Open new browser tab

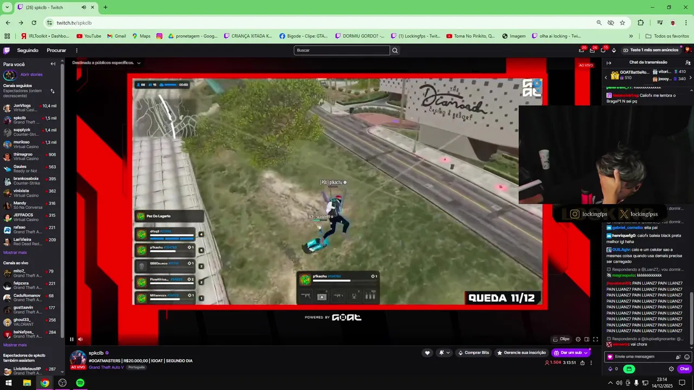pyautogui.click(x=105, y=8)
